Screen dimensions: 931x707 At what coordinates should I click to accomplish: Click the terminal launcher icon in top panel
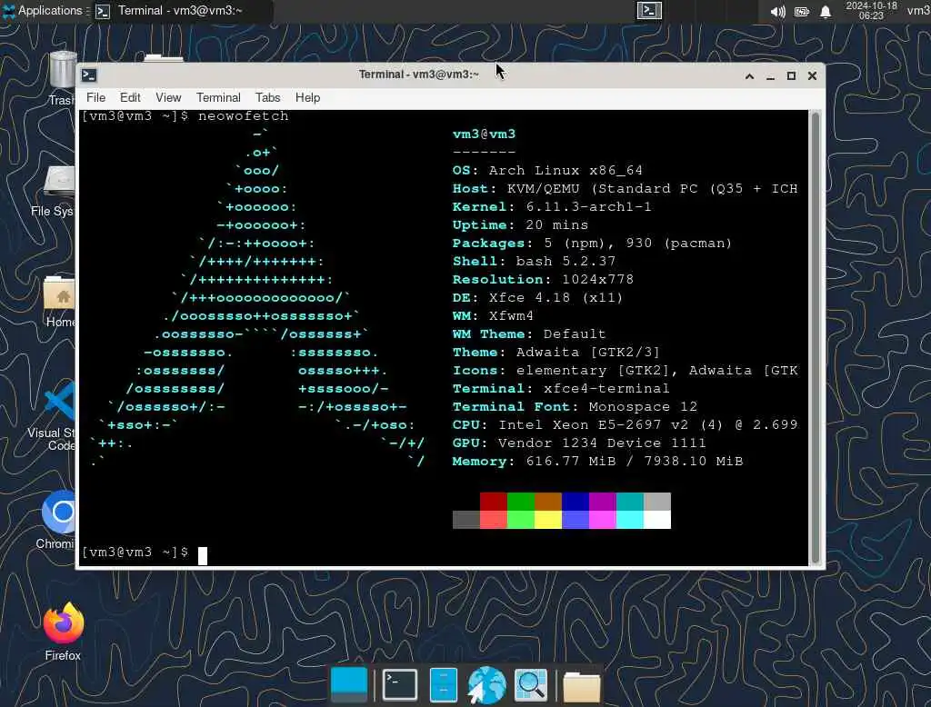(x=649, y=11)
